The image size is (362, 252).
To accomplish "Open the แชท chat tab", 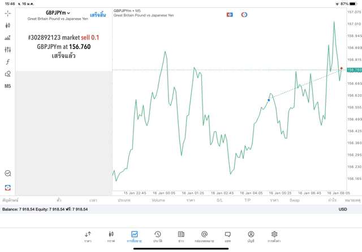I will [x=227, y=237].
